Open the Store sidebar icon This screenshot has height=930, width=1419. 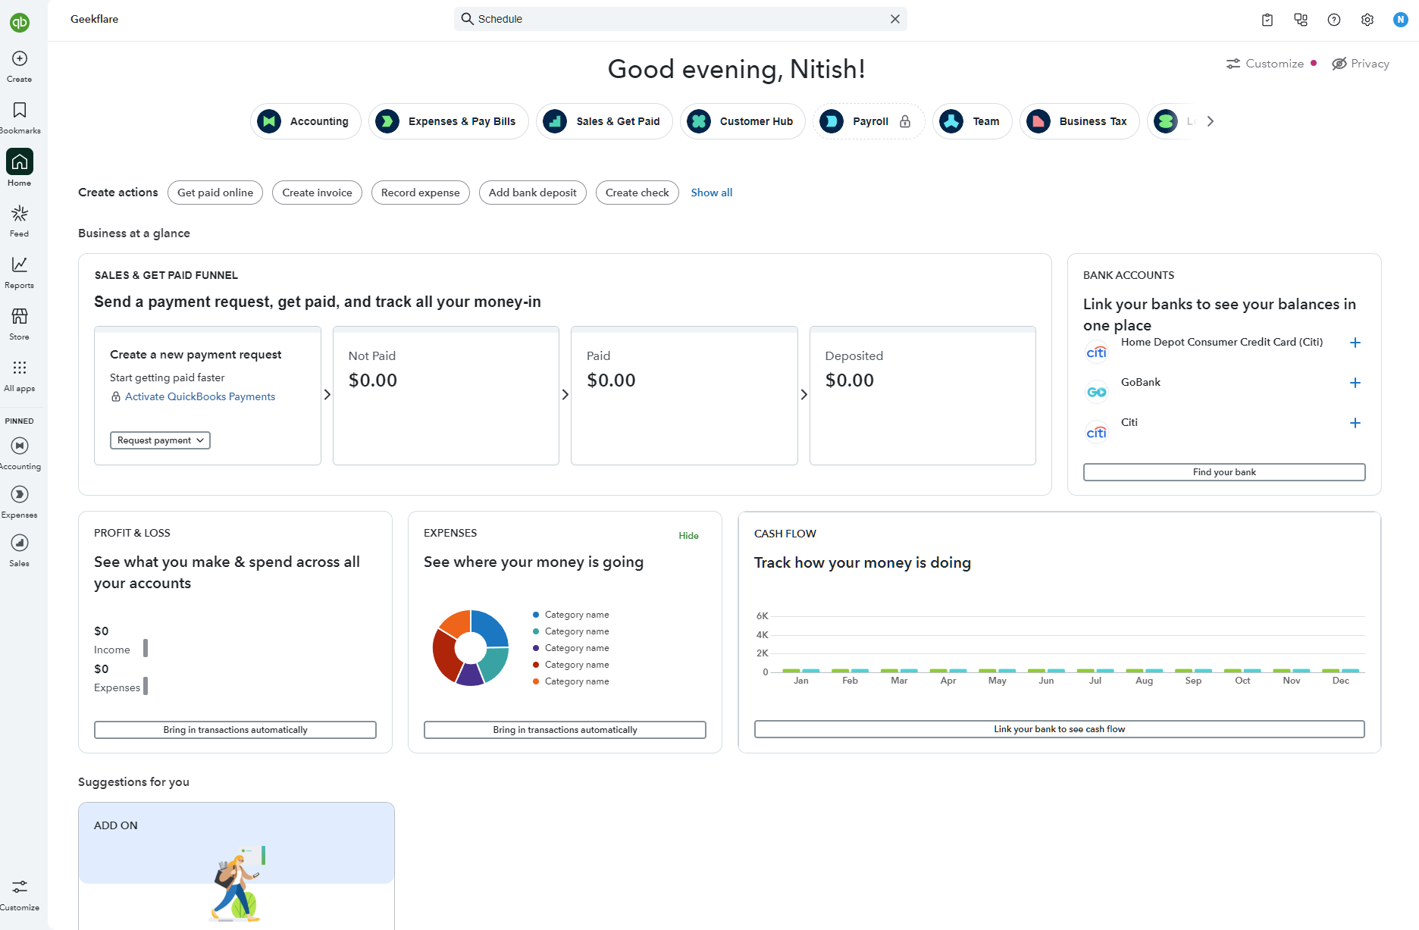pos(20,324)
